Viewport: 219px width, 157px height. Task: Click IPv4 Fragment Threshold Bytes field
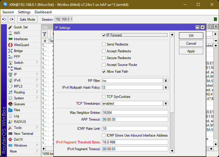click(135, 142)
